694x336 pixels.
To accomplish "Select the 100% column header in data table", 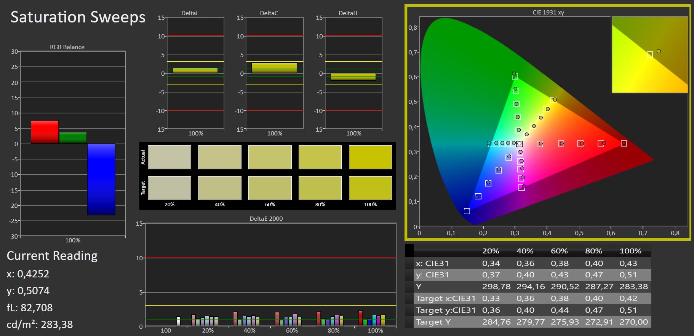I will (630, 251).
